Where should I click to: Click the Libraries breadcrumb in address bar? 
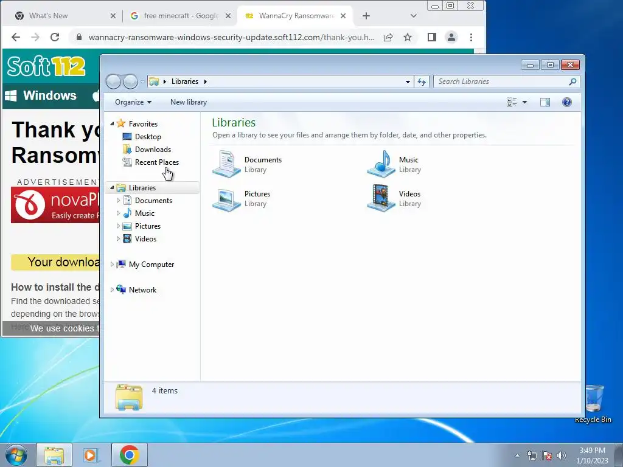(x=185, y=81)
